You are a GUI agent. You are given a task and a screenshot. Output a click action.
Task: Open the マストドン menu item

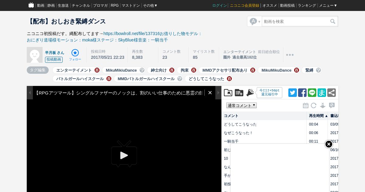(131, 5)
